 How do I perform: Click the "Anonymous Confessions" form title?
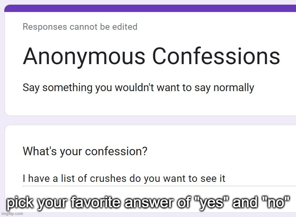tap(151, 56)
